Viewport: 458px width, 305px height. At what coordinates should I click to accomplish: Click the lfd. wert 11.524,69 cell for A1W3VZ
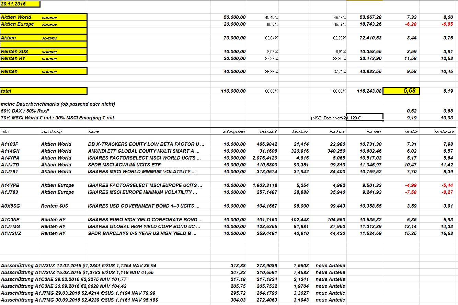pyautogui.click(x=369, y=233)
